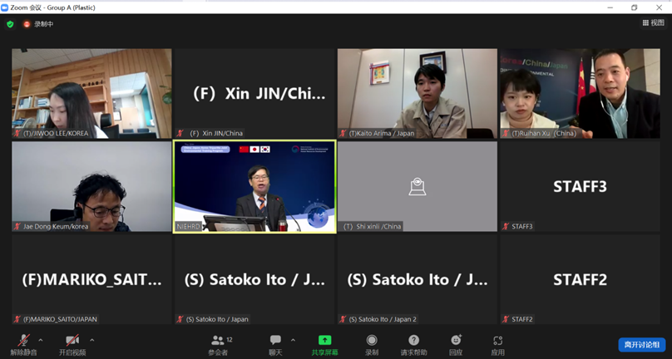
Task: Click the green Share Screen icon
Action: pos(324,341)
